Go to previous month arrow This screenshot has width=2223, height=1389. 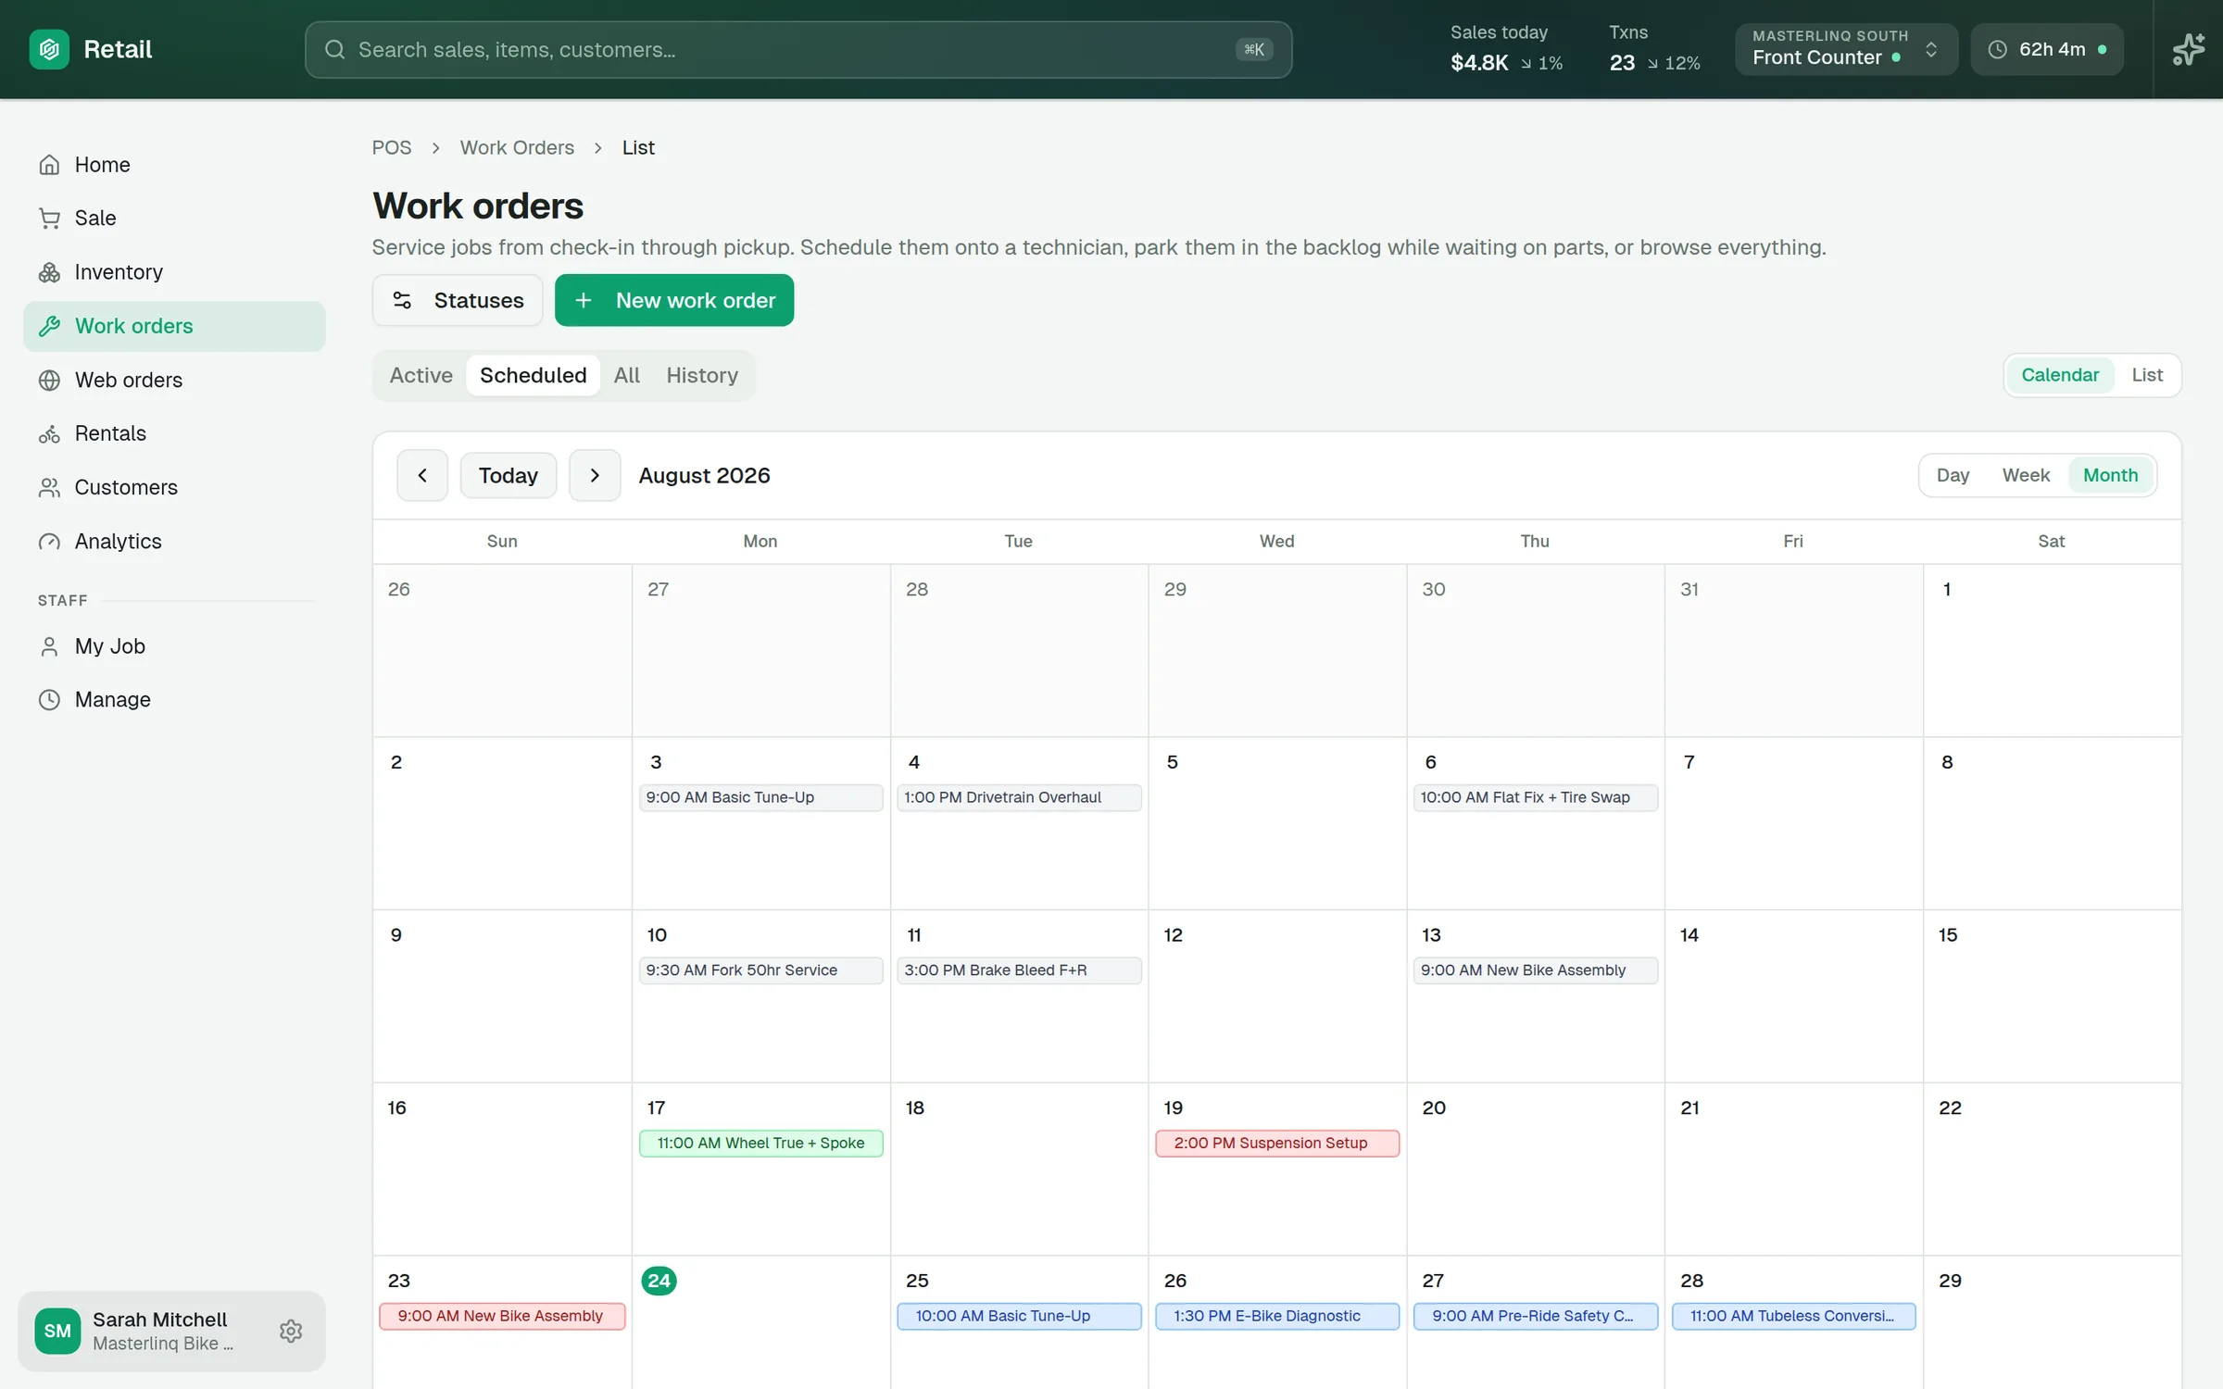422,476
